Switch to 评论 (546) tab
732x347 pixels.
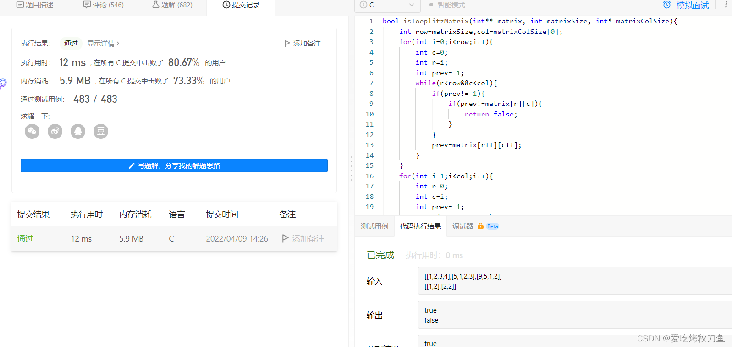(104, 5)
